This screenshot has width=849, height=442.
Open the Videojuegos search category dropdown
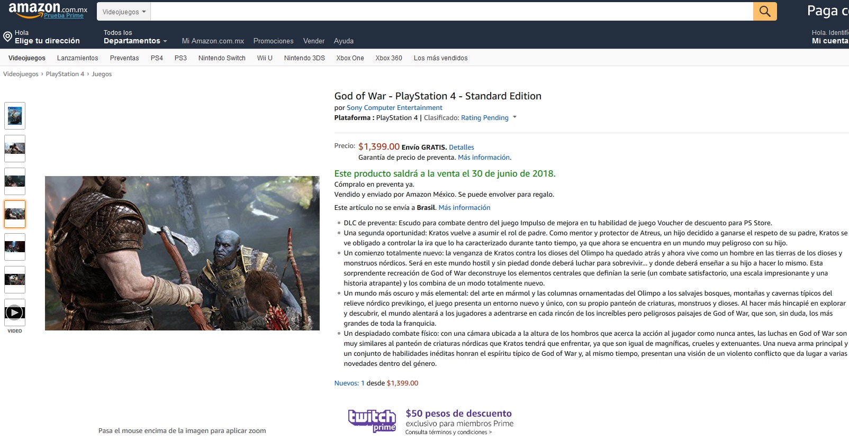(124, 12)
